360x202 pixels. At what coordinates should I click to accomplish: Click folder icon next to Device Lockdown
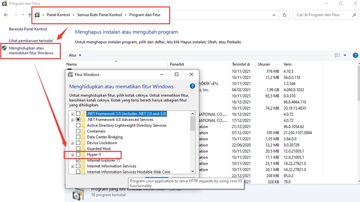click(x=83, y=143)
